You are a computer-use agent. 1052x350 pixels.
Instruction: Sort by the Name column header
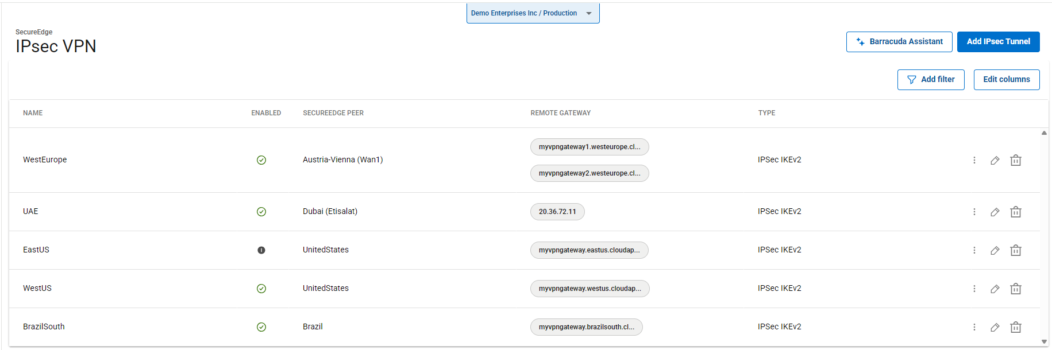coord(33,113)
